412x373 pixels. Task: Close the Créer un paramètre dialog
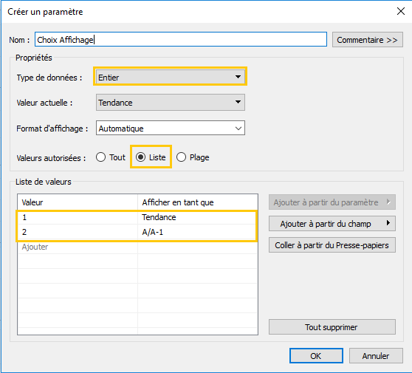pos(401,11)
